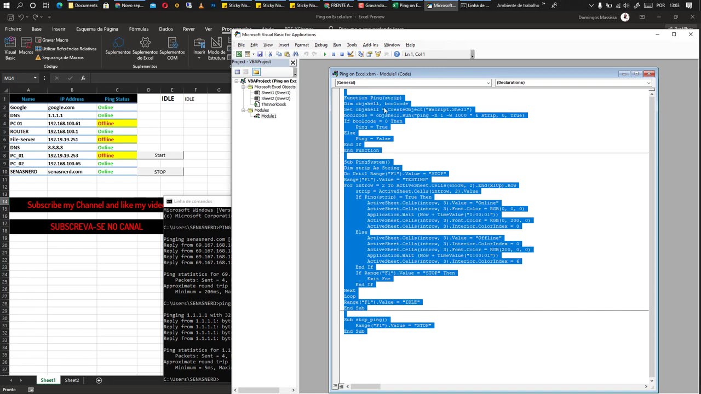Click Cut scissors icon in VBA toolbar
The width and height of the screenshot is (701, 394).
pos(270,54)
